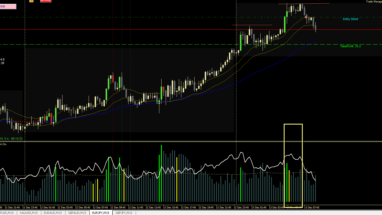
Task: Click the 4.8 value on the left edge
Action: (x=2, y=59)
